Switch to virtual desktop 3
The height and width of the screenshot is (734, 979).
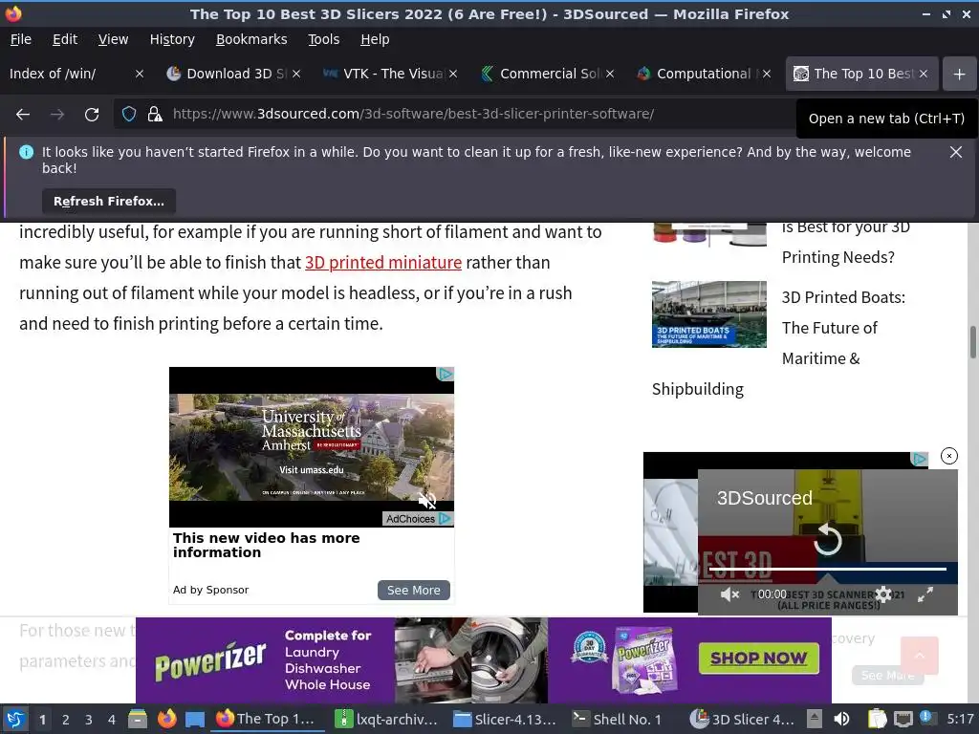[89, 720]
